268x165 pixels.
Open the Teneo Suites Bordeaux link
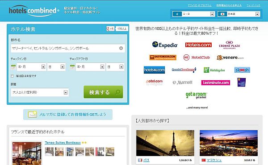point(63,142)
